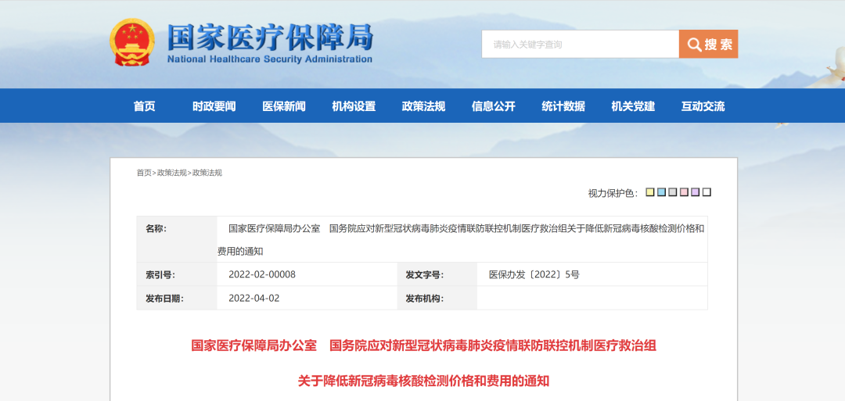Select purple eye-protection color swatch

click(696, 192)
